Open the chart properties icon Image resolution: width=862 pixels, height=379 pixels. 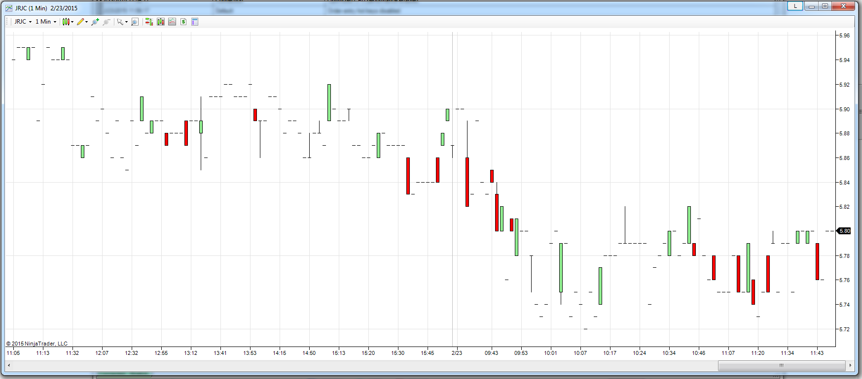pyautogui.click(x=195, y=22)
